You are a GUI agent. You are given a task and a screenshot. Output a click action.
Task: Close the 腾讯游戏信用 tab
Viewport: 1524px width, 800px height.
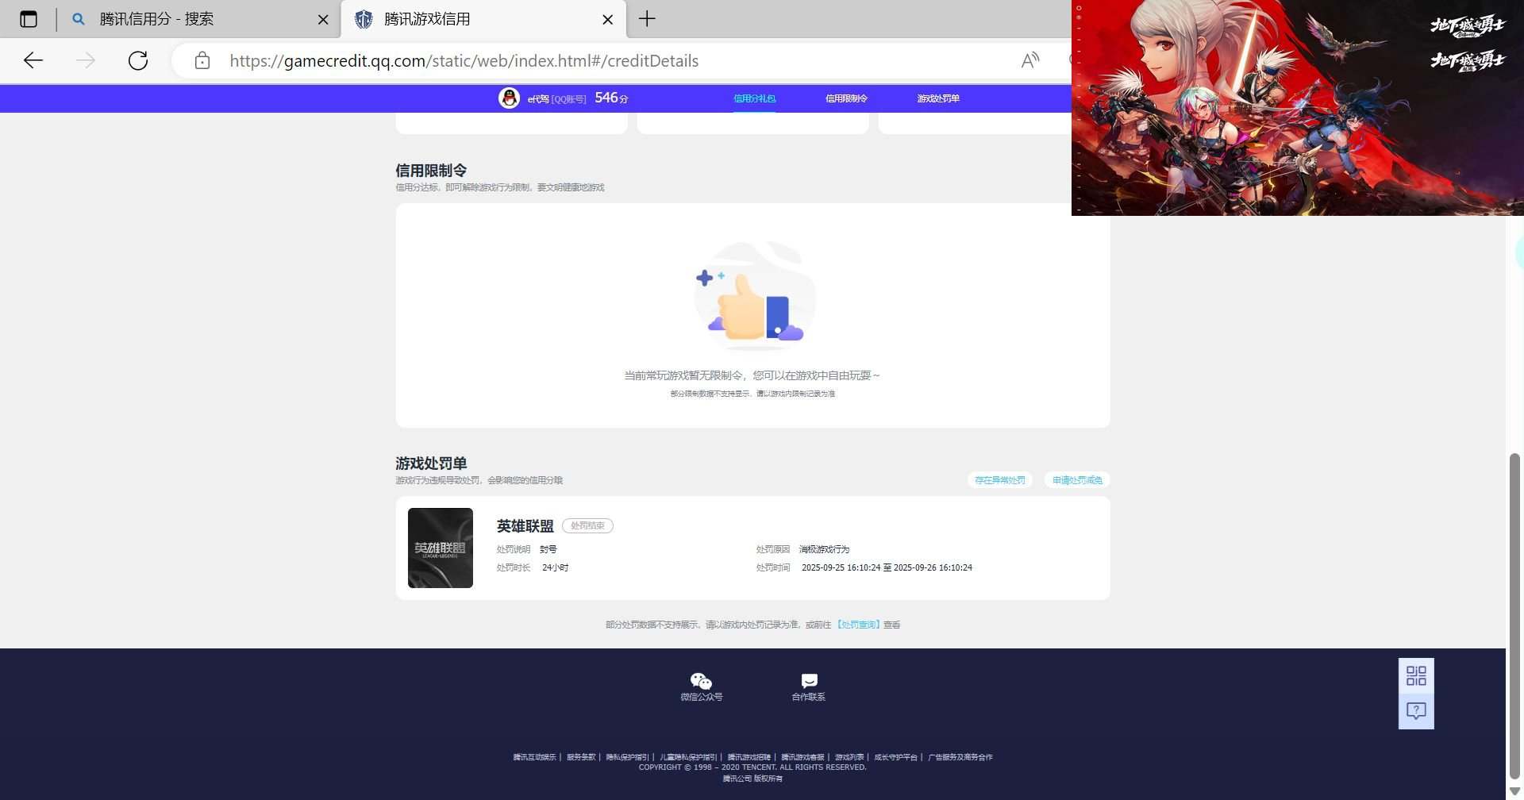608,20
